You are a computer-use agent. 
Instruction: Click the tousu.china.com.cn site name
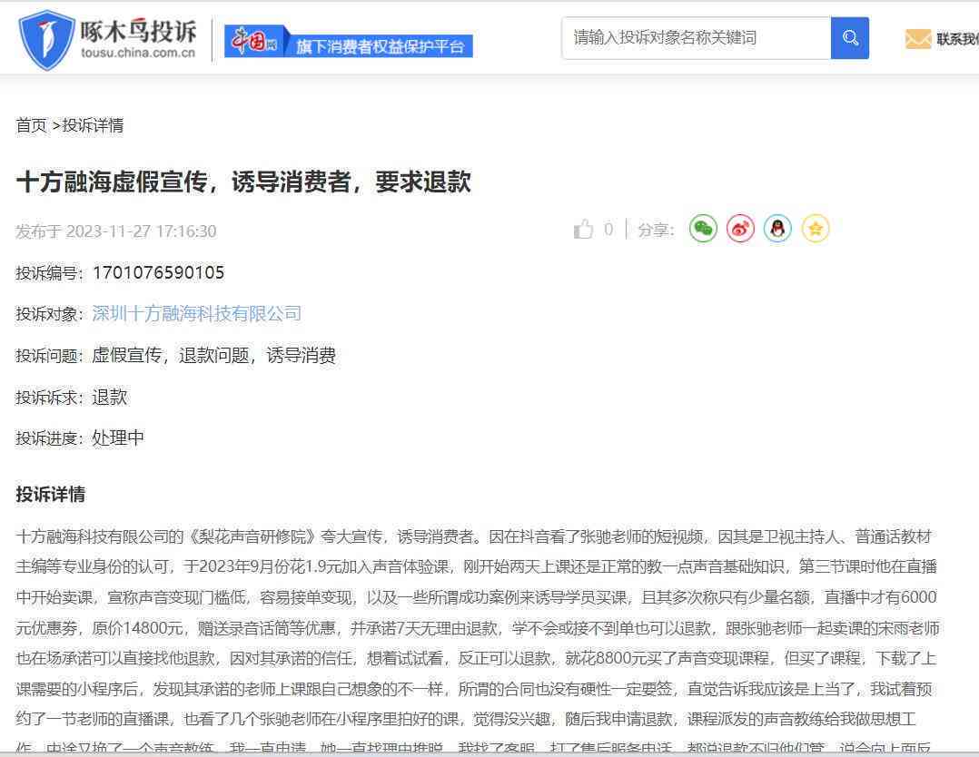(138, 53)
